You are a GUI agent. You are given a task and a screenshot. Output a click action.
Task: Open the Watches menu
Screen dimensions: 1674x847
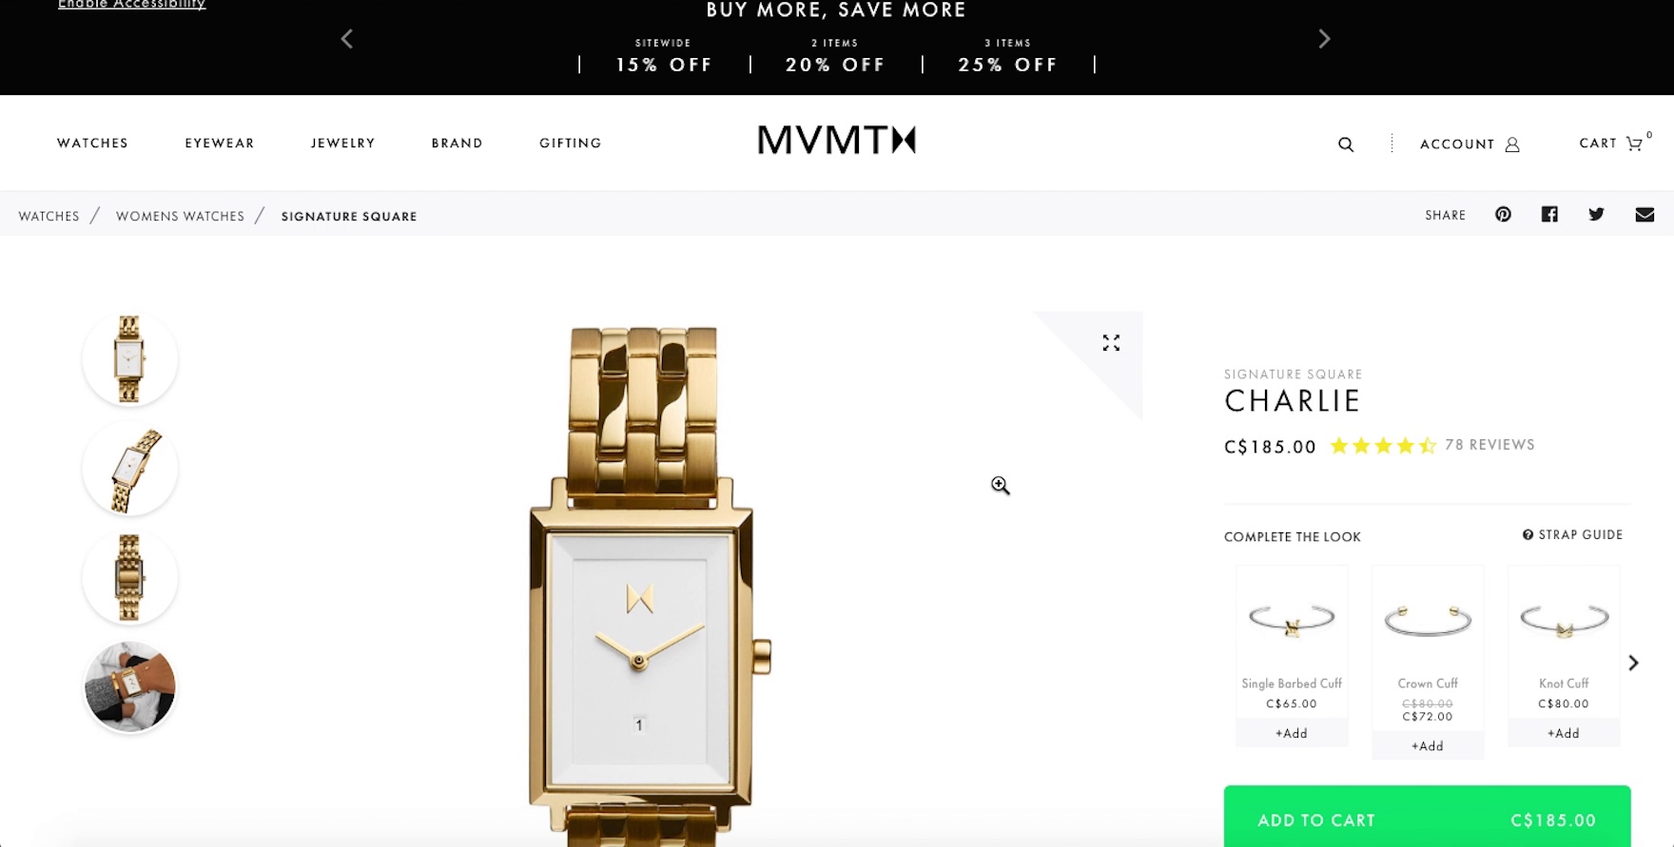point(92,143)
